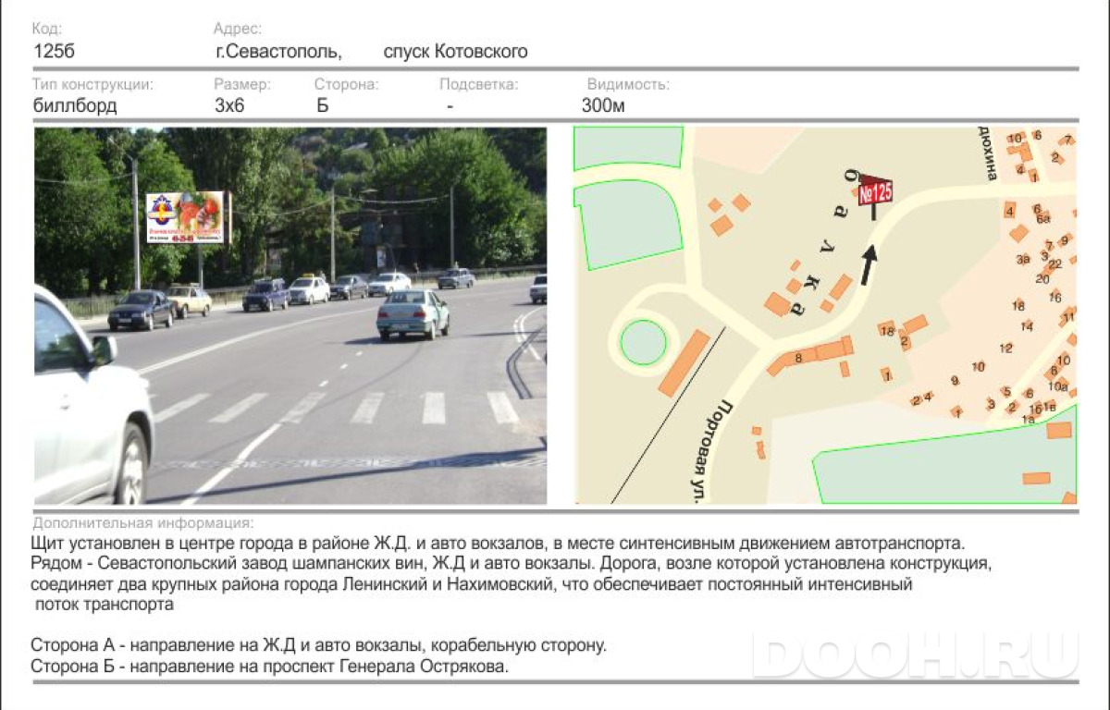
Task: Click house number "22" on the map
Action: (1054, 264)
